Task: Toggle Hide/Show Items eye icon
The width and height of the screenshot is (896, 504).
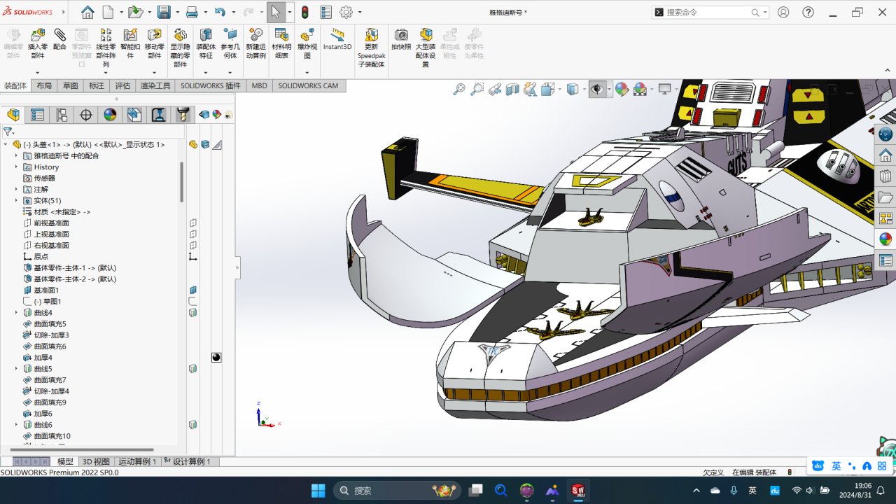Action: pos(597,89)
